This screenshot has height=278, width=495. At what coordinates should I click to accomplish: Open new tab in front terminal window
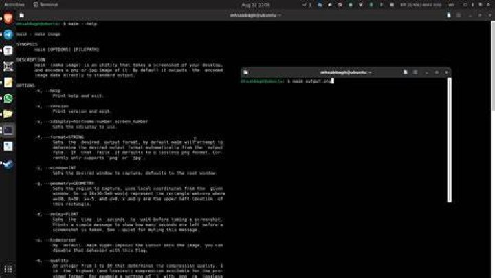(245, 72)
